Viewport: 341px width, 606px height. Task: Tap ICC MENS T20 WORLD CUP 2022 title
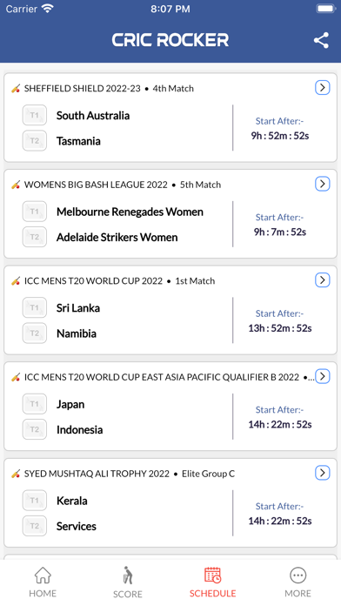click(93, 281)
